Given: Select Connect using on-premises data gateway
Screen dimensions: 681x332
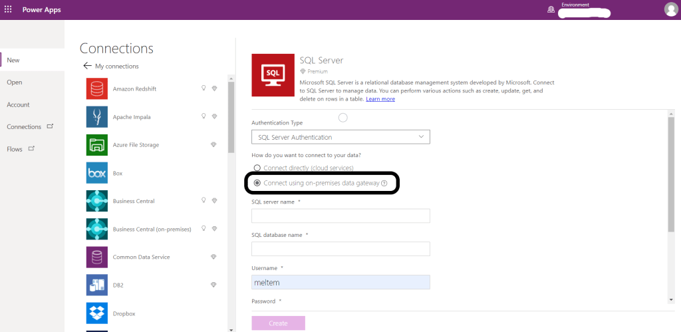Looking at the screenshot, I should (257, 183).
